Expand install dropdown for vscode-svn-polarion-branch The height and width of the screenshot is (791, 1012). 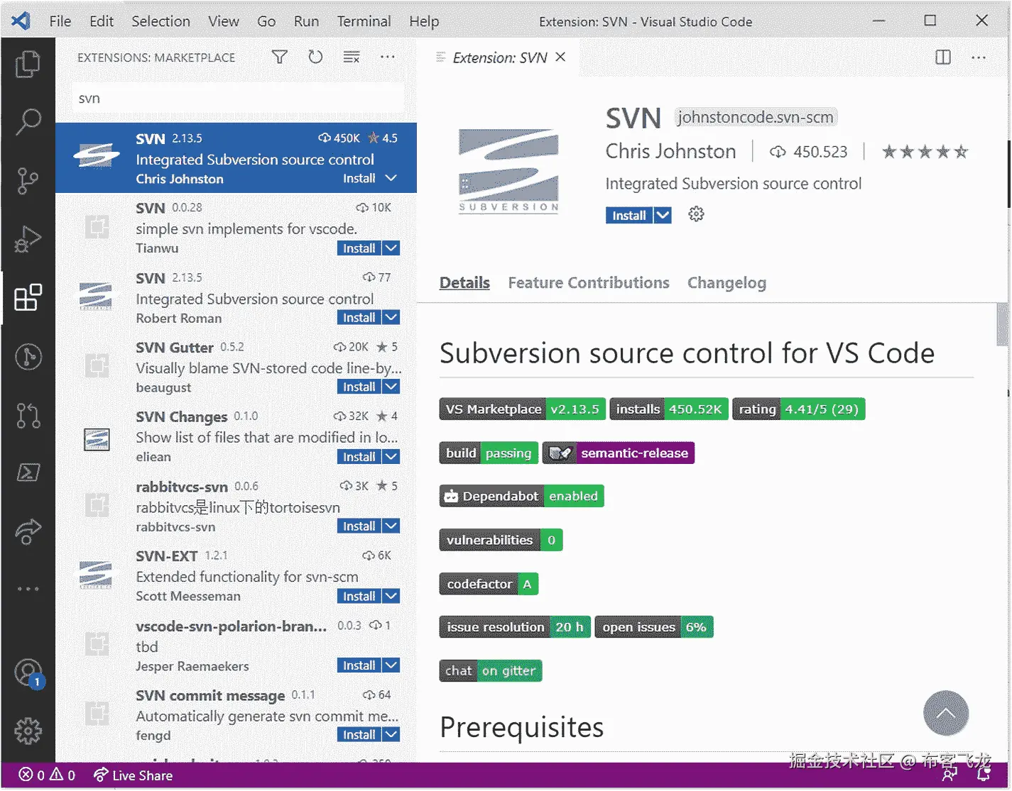(x=391, y=665)
